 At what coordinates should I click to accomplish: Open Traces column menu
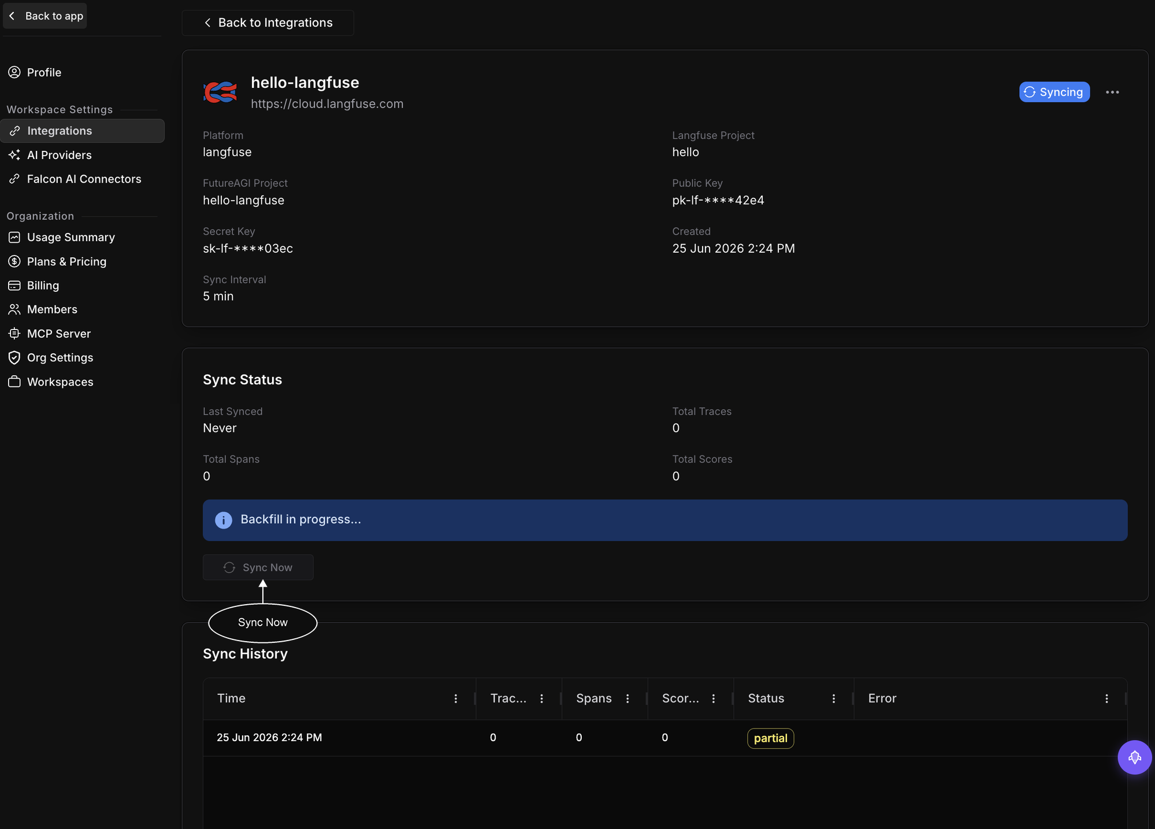(x=541, y=698)
